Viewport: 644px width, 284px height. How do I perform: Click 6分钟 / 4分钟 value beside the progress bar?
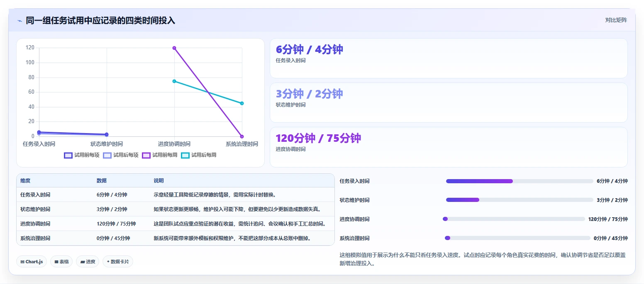(612, 181)
